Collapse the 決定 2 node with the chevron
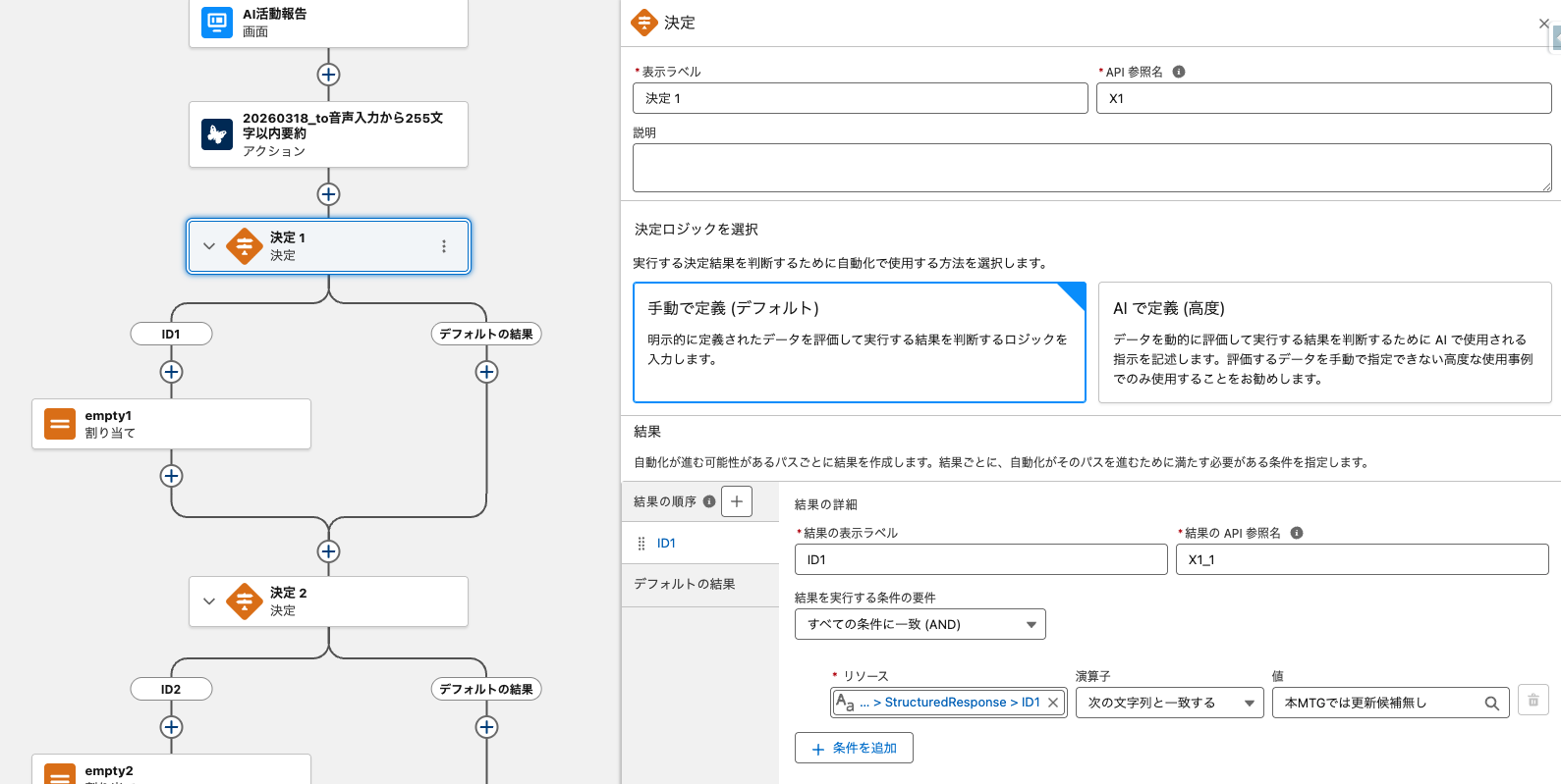The width and height of the screenshot is (1561, 784). point(209,601)
